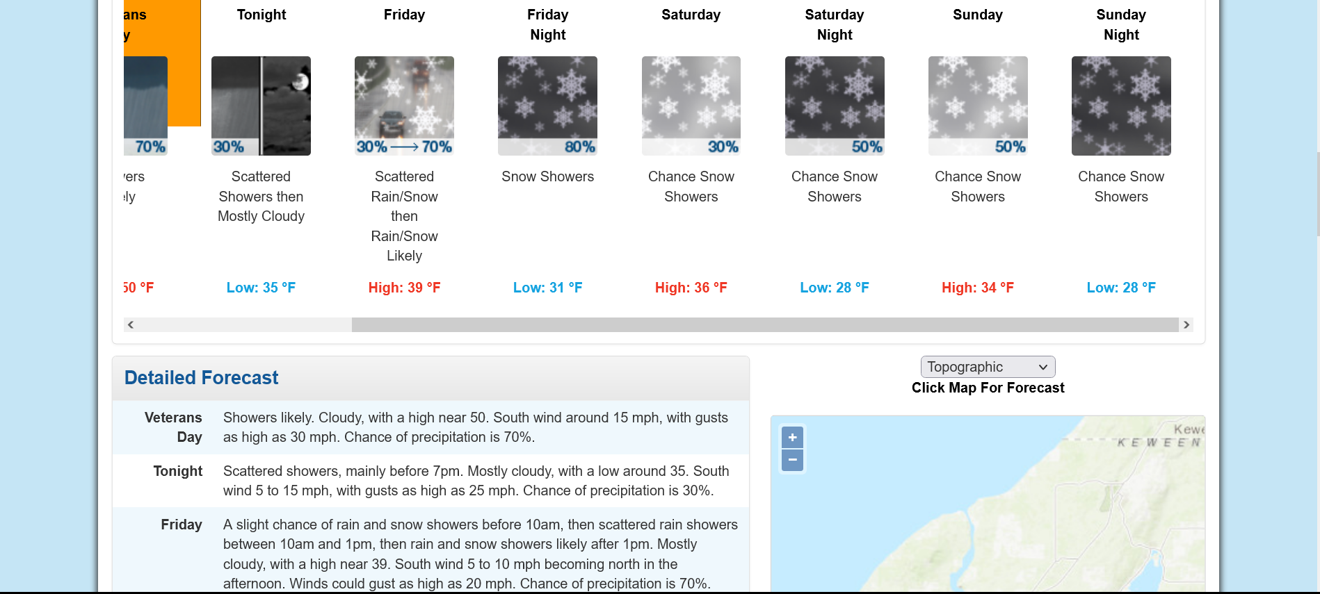Select the Sunday Night snow showers icon
The height and width of the screenshot is (594, 1320).
[x=1121, y=106]
